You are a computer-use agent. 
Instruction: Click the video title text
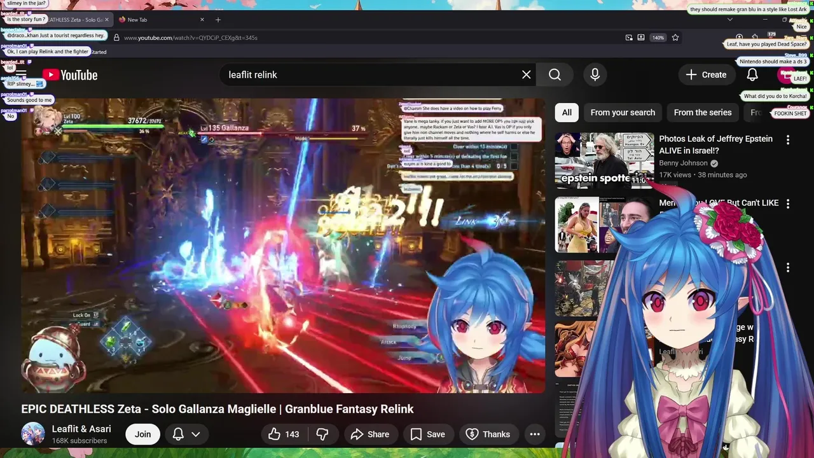217,409
